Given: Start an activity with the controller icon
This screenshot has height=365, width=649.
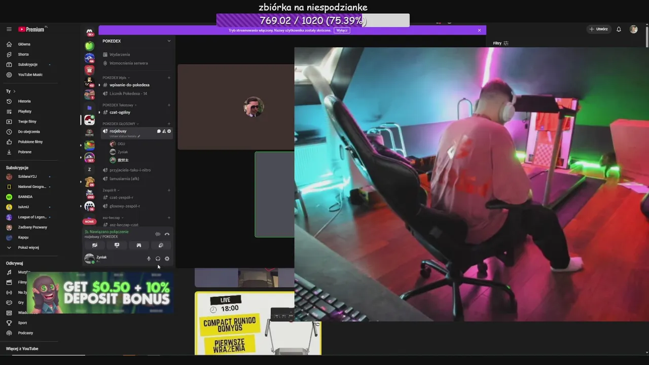Looking at the screenshot, I should (138, 245).
